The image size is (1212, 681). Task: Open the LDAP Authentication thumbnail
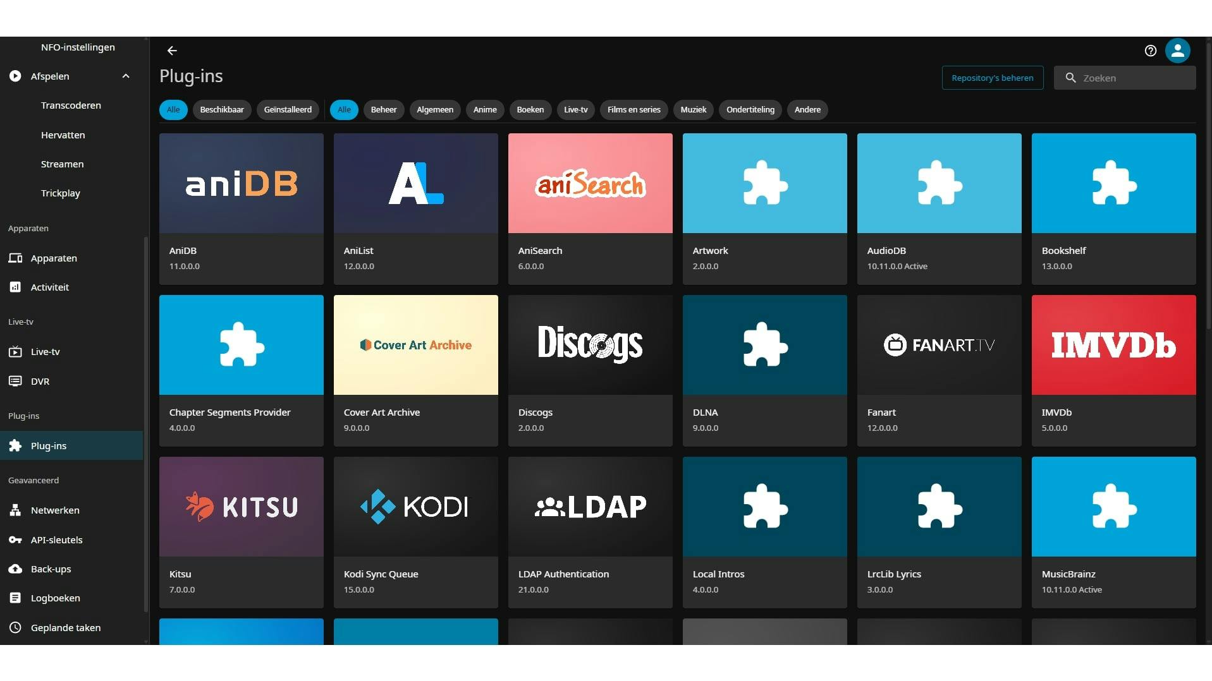pyautogui.click(x=591, y=507)
